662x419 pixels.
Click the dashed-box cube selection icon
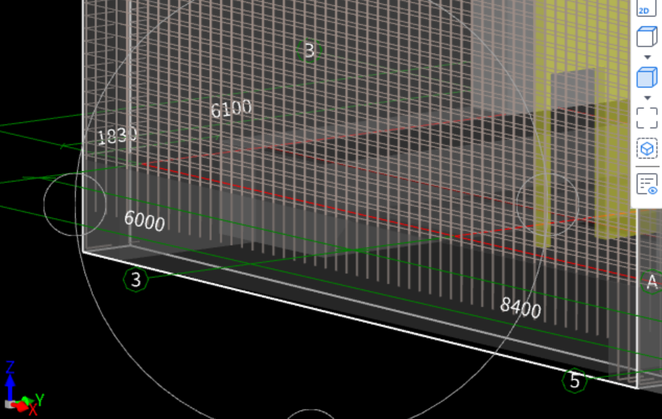(647, 148)
